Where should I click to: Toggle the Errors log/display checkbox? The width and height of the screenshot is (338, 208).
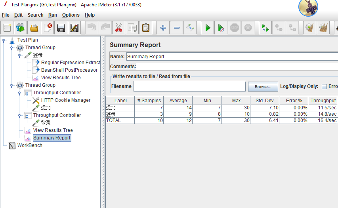(x=324, y=87)
